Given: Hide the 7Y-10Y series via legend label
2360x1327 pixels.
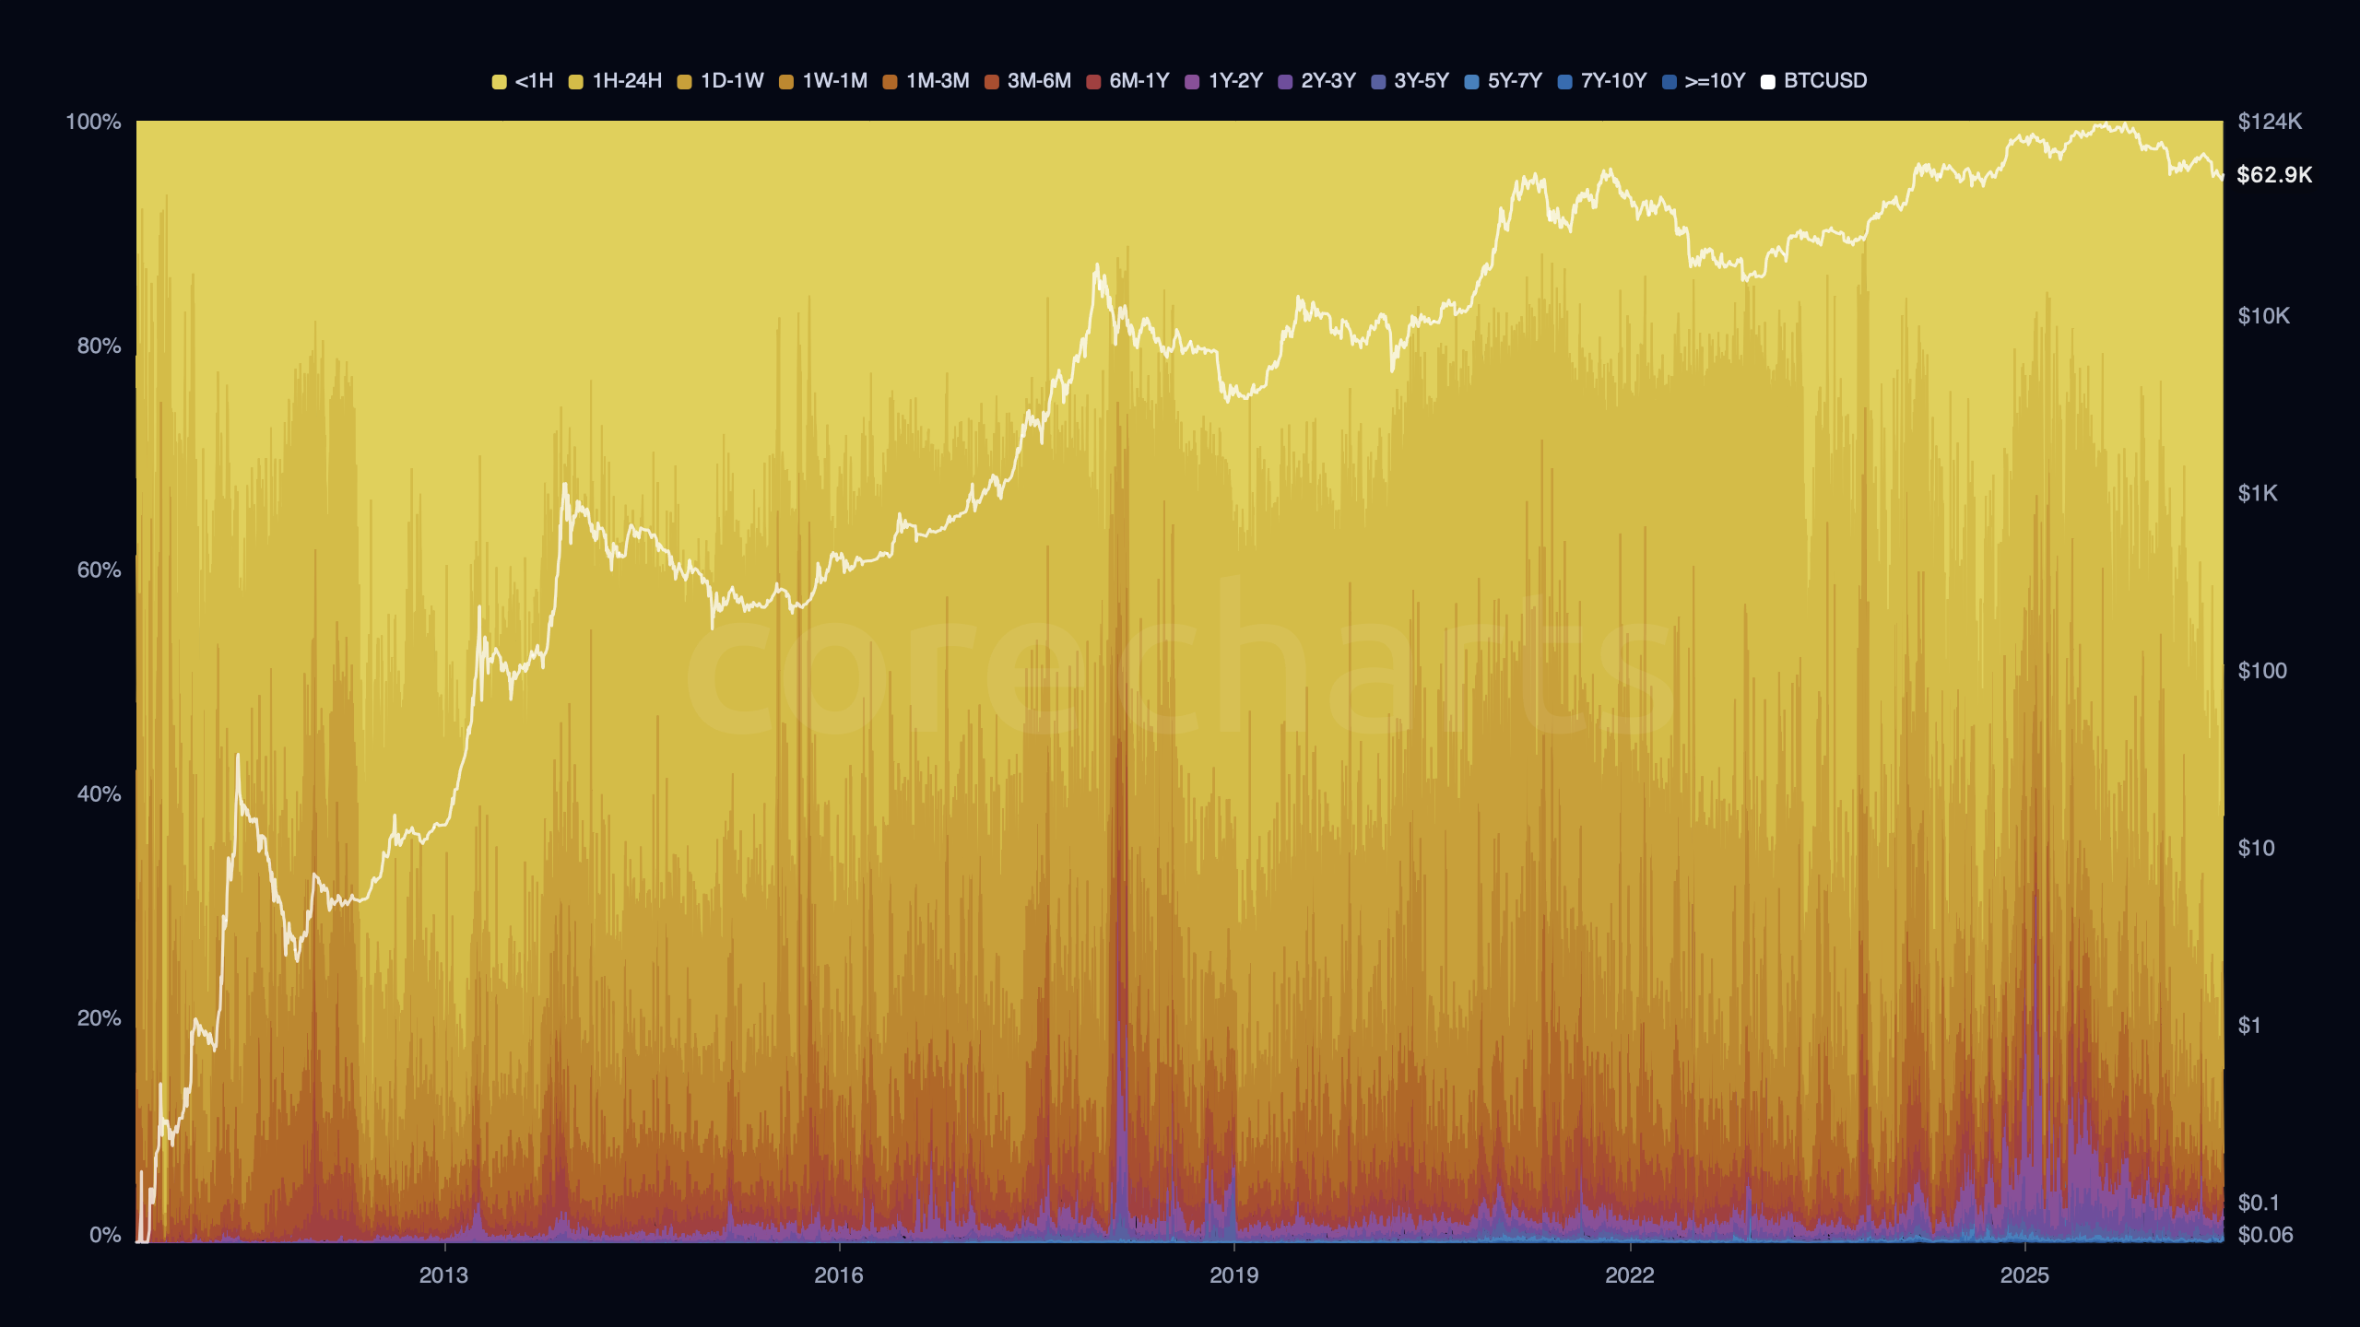Looking at the screenshot, I should [x=1613, y=81].
